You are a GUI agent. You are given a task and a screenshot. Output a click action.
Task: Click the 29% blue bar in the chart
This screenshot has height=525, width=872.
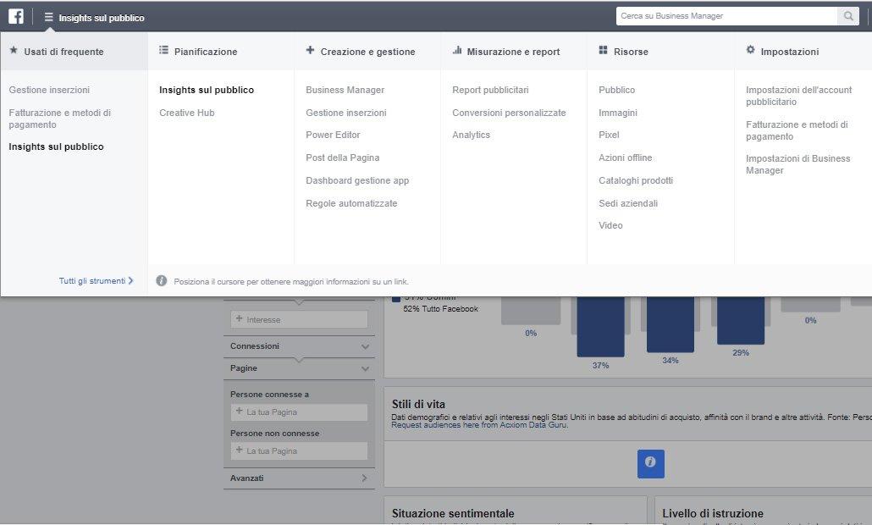click(741, 320)
